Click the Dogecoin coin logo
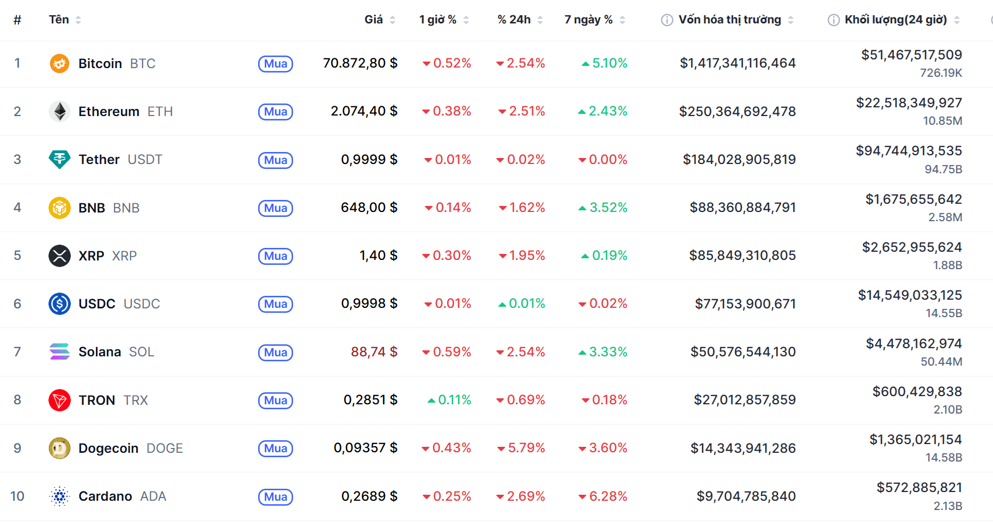993x522 pixels. click(59, 448)
